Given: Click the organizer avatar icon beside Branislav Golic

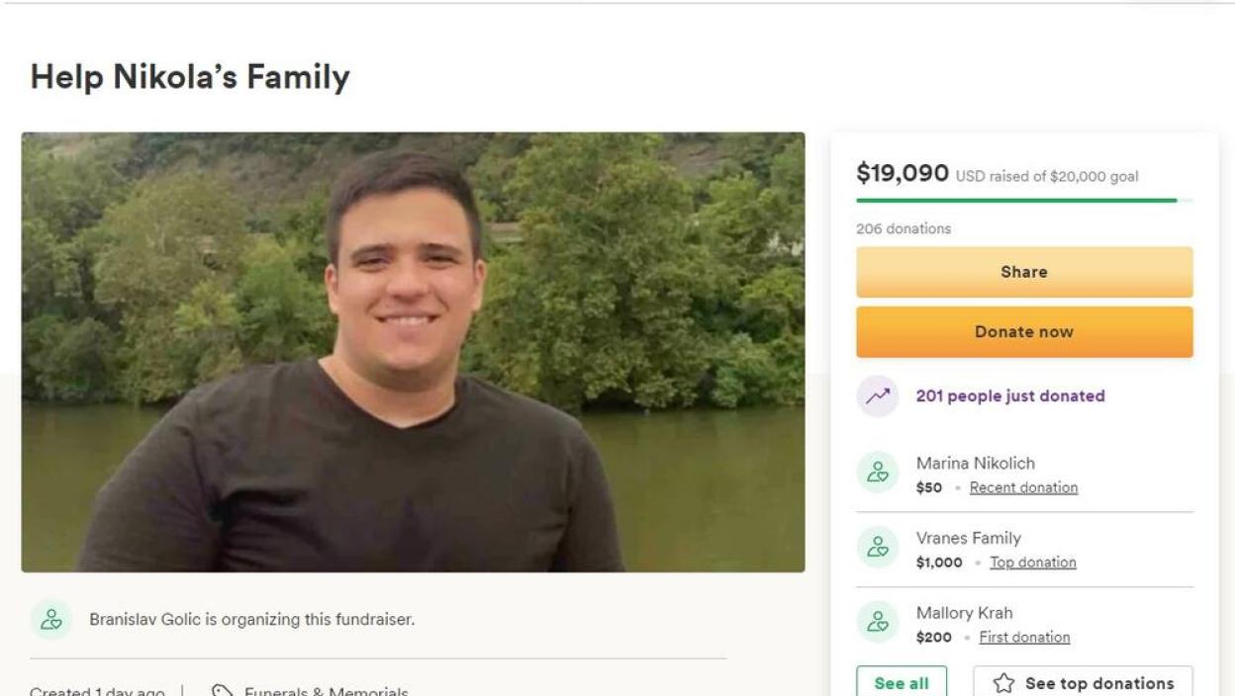Looking at the screenshot, I should (x=50, y=620).
